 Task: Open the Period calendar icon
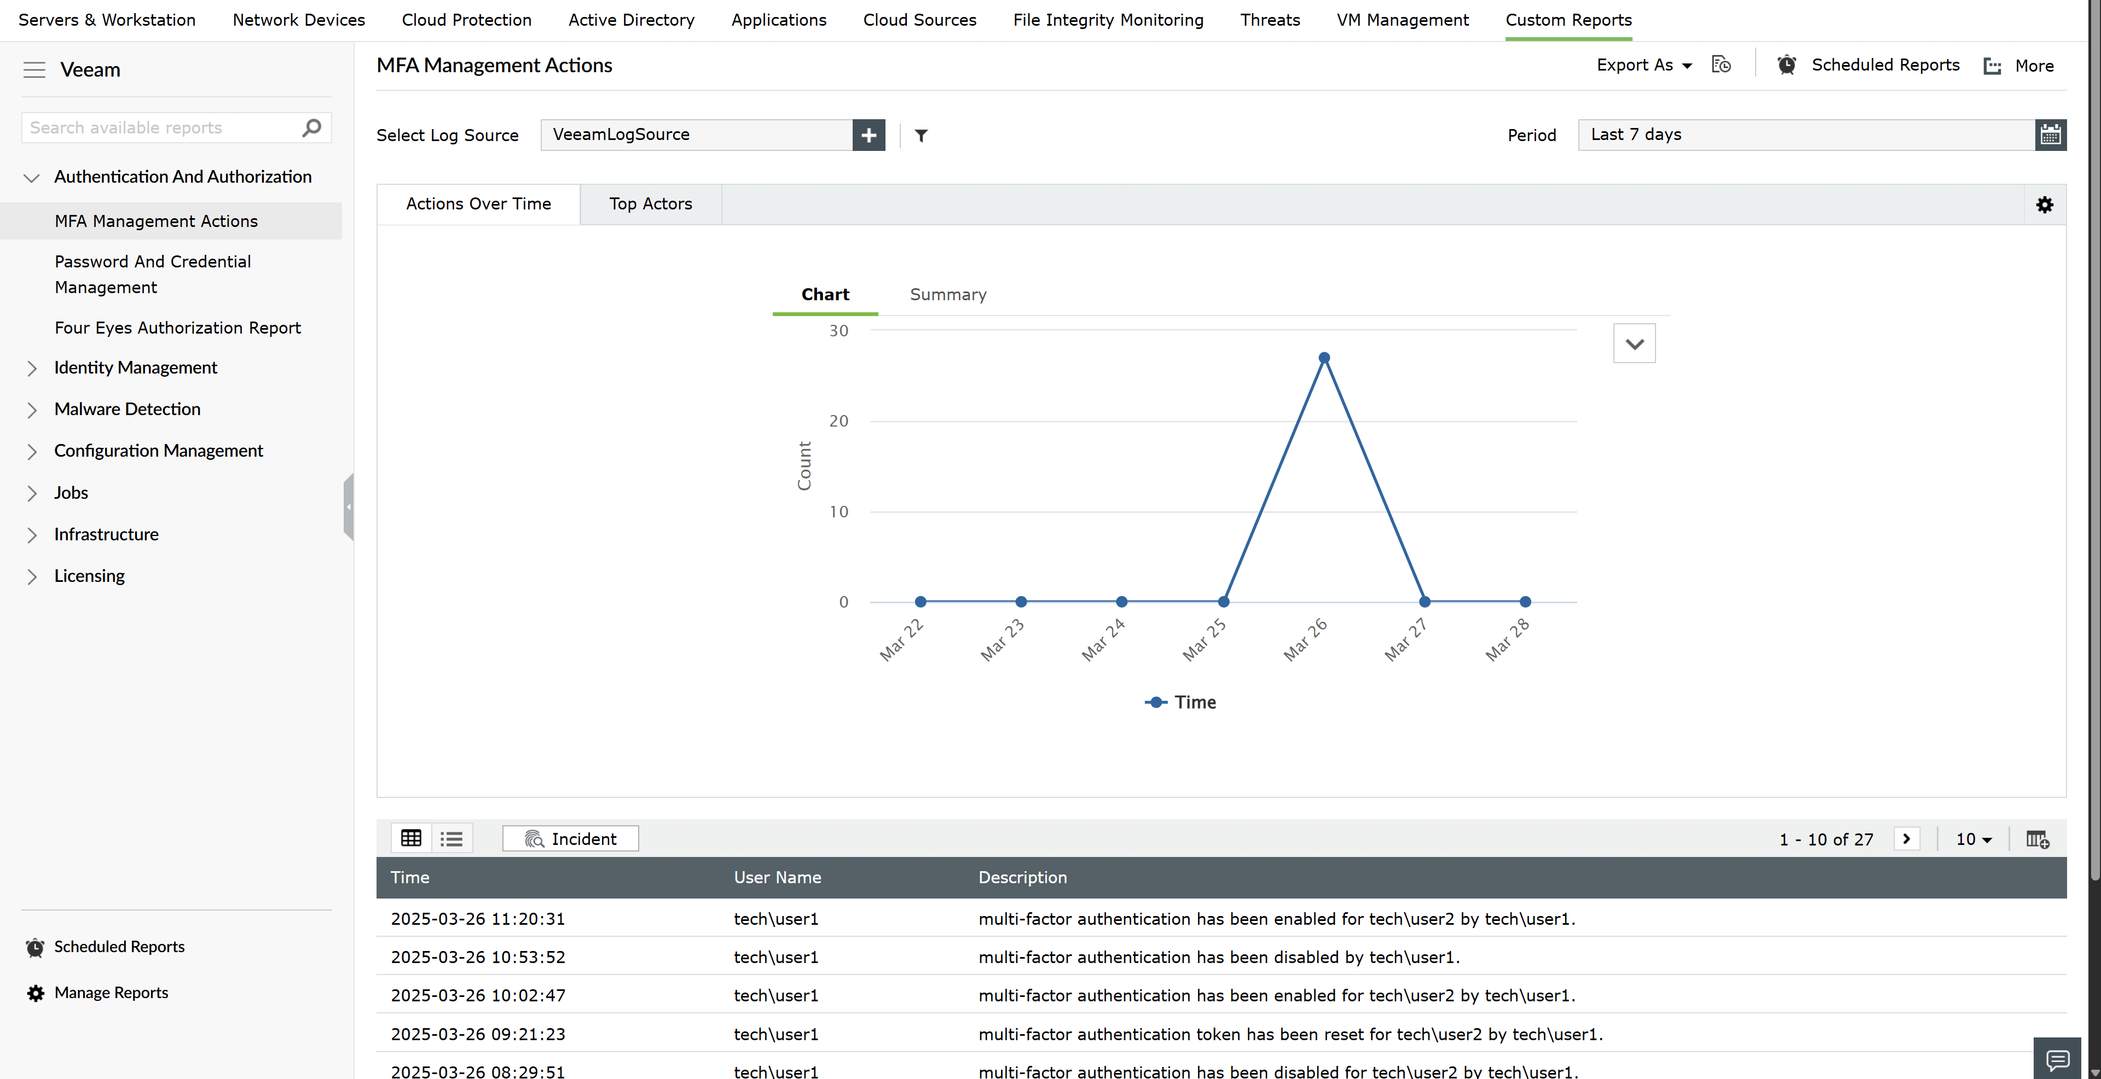point(2051,135)
